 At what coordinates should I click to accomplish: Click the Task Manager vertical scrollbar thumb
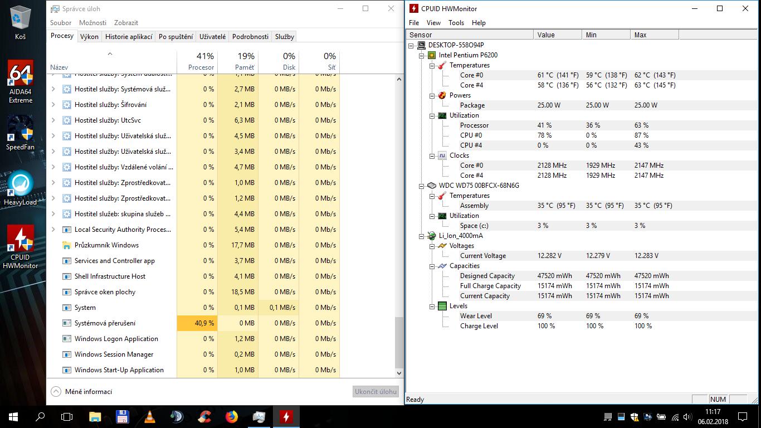tap(398, 342)
